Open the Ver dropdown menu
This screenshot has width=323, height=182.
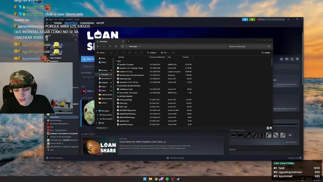click(164, 53)
